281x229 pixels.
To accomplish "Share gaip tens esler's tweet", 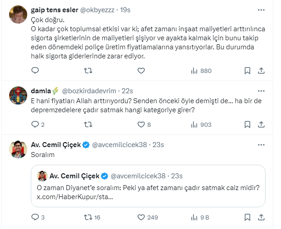I will pos(261,71).
